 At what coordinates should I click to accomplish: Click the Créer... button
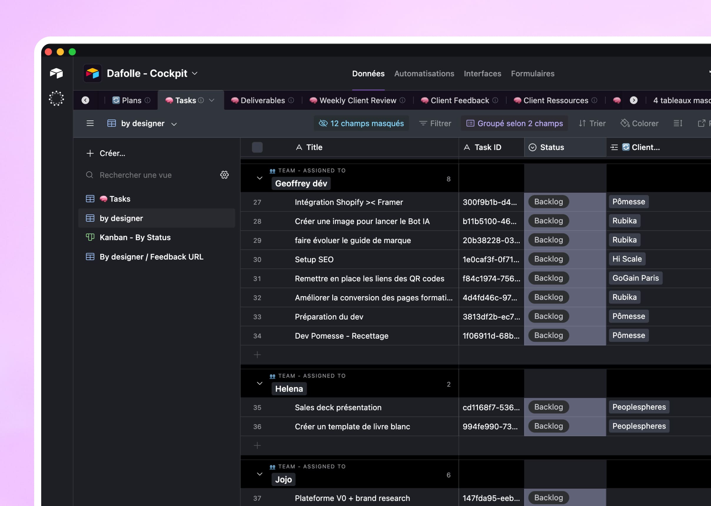point(106,153)
